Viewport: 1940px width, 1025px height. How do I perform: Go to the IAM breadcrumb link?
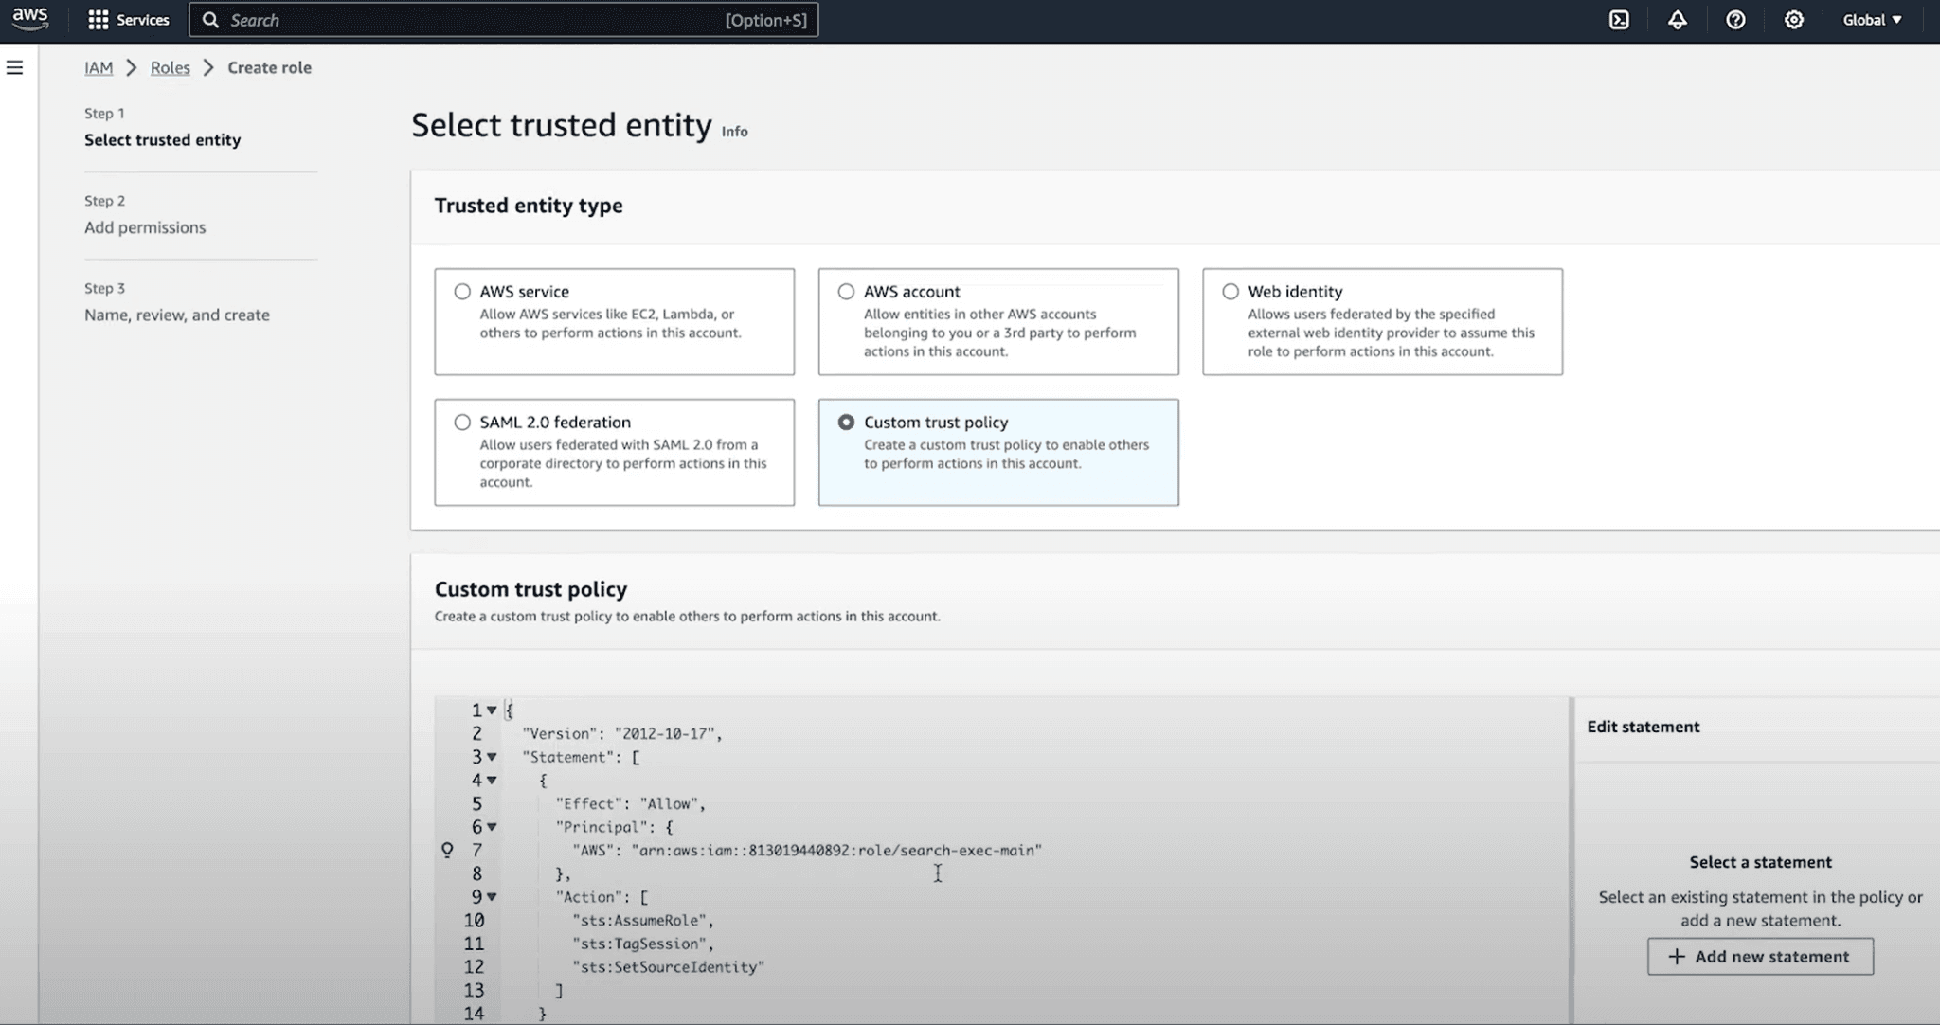point(99,67)
